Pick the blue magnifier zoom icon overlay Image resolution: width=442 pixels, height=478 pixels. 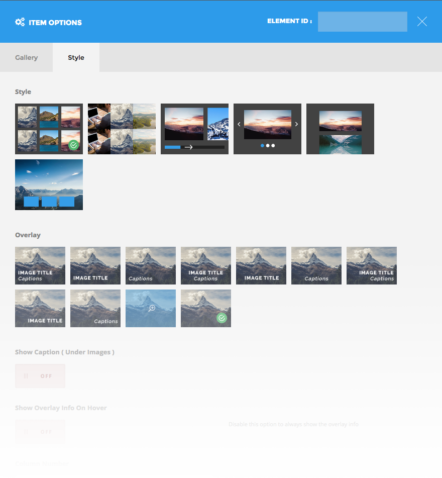click(151, 308)
